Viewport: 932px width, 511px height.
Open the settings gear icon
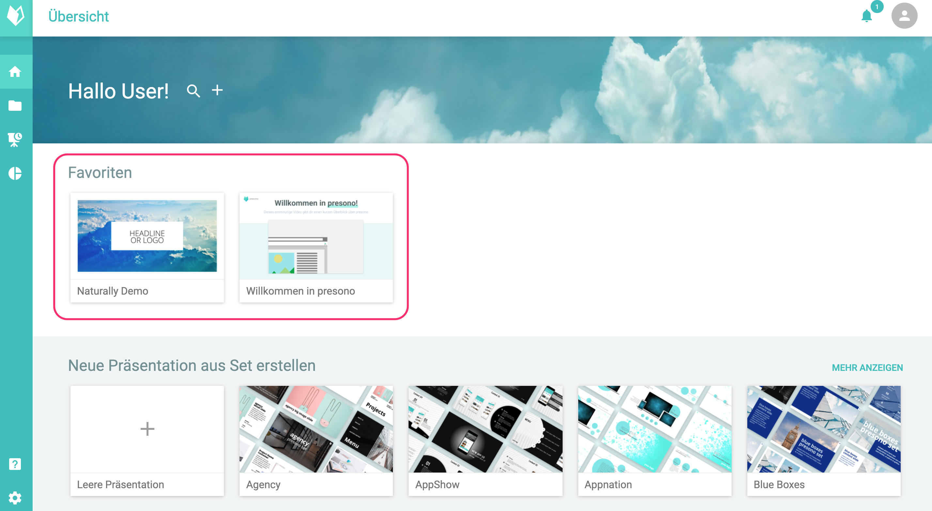[15, 498]
